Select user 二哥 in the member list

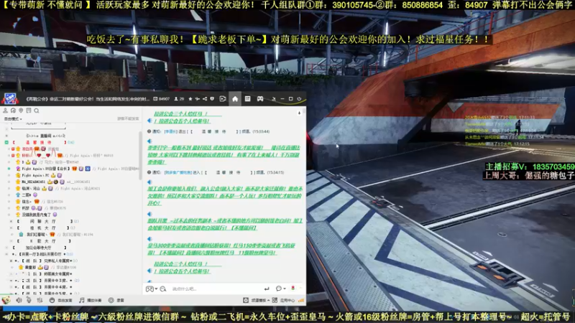[27, 195]
